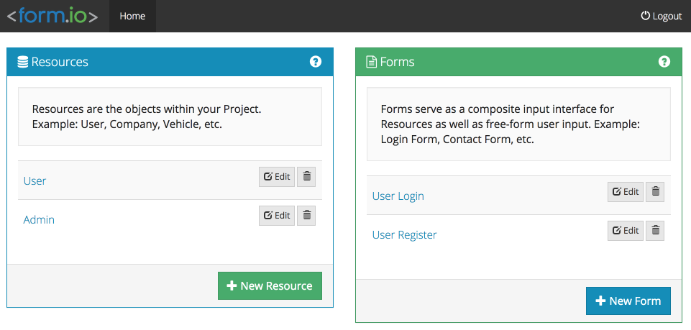This screenshot has height=330, width=691.
Task: Open the User Login form link
Action: coord(398,196)
